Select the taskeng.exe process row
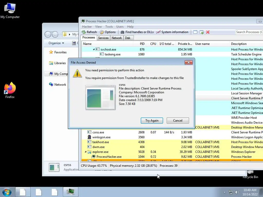263x197 pixels. 172,54
